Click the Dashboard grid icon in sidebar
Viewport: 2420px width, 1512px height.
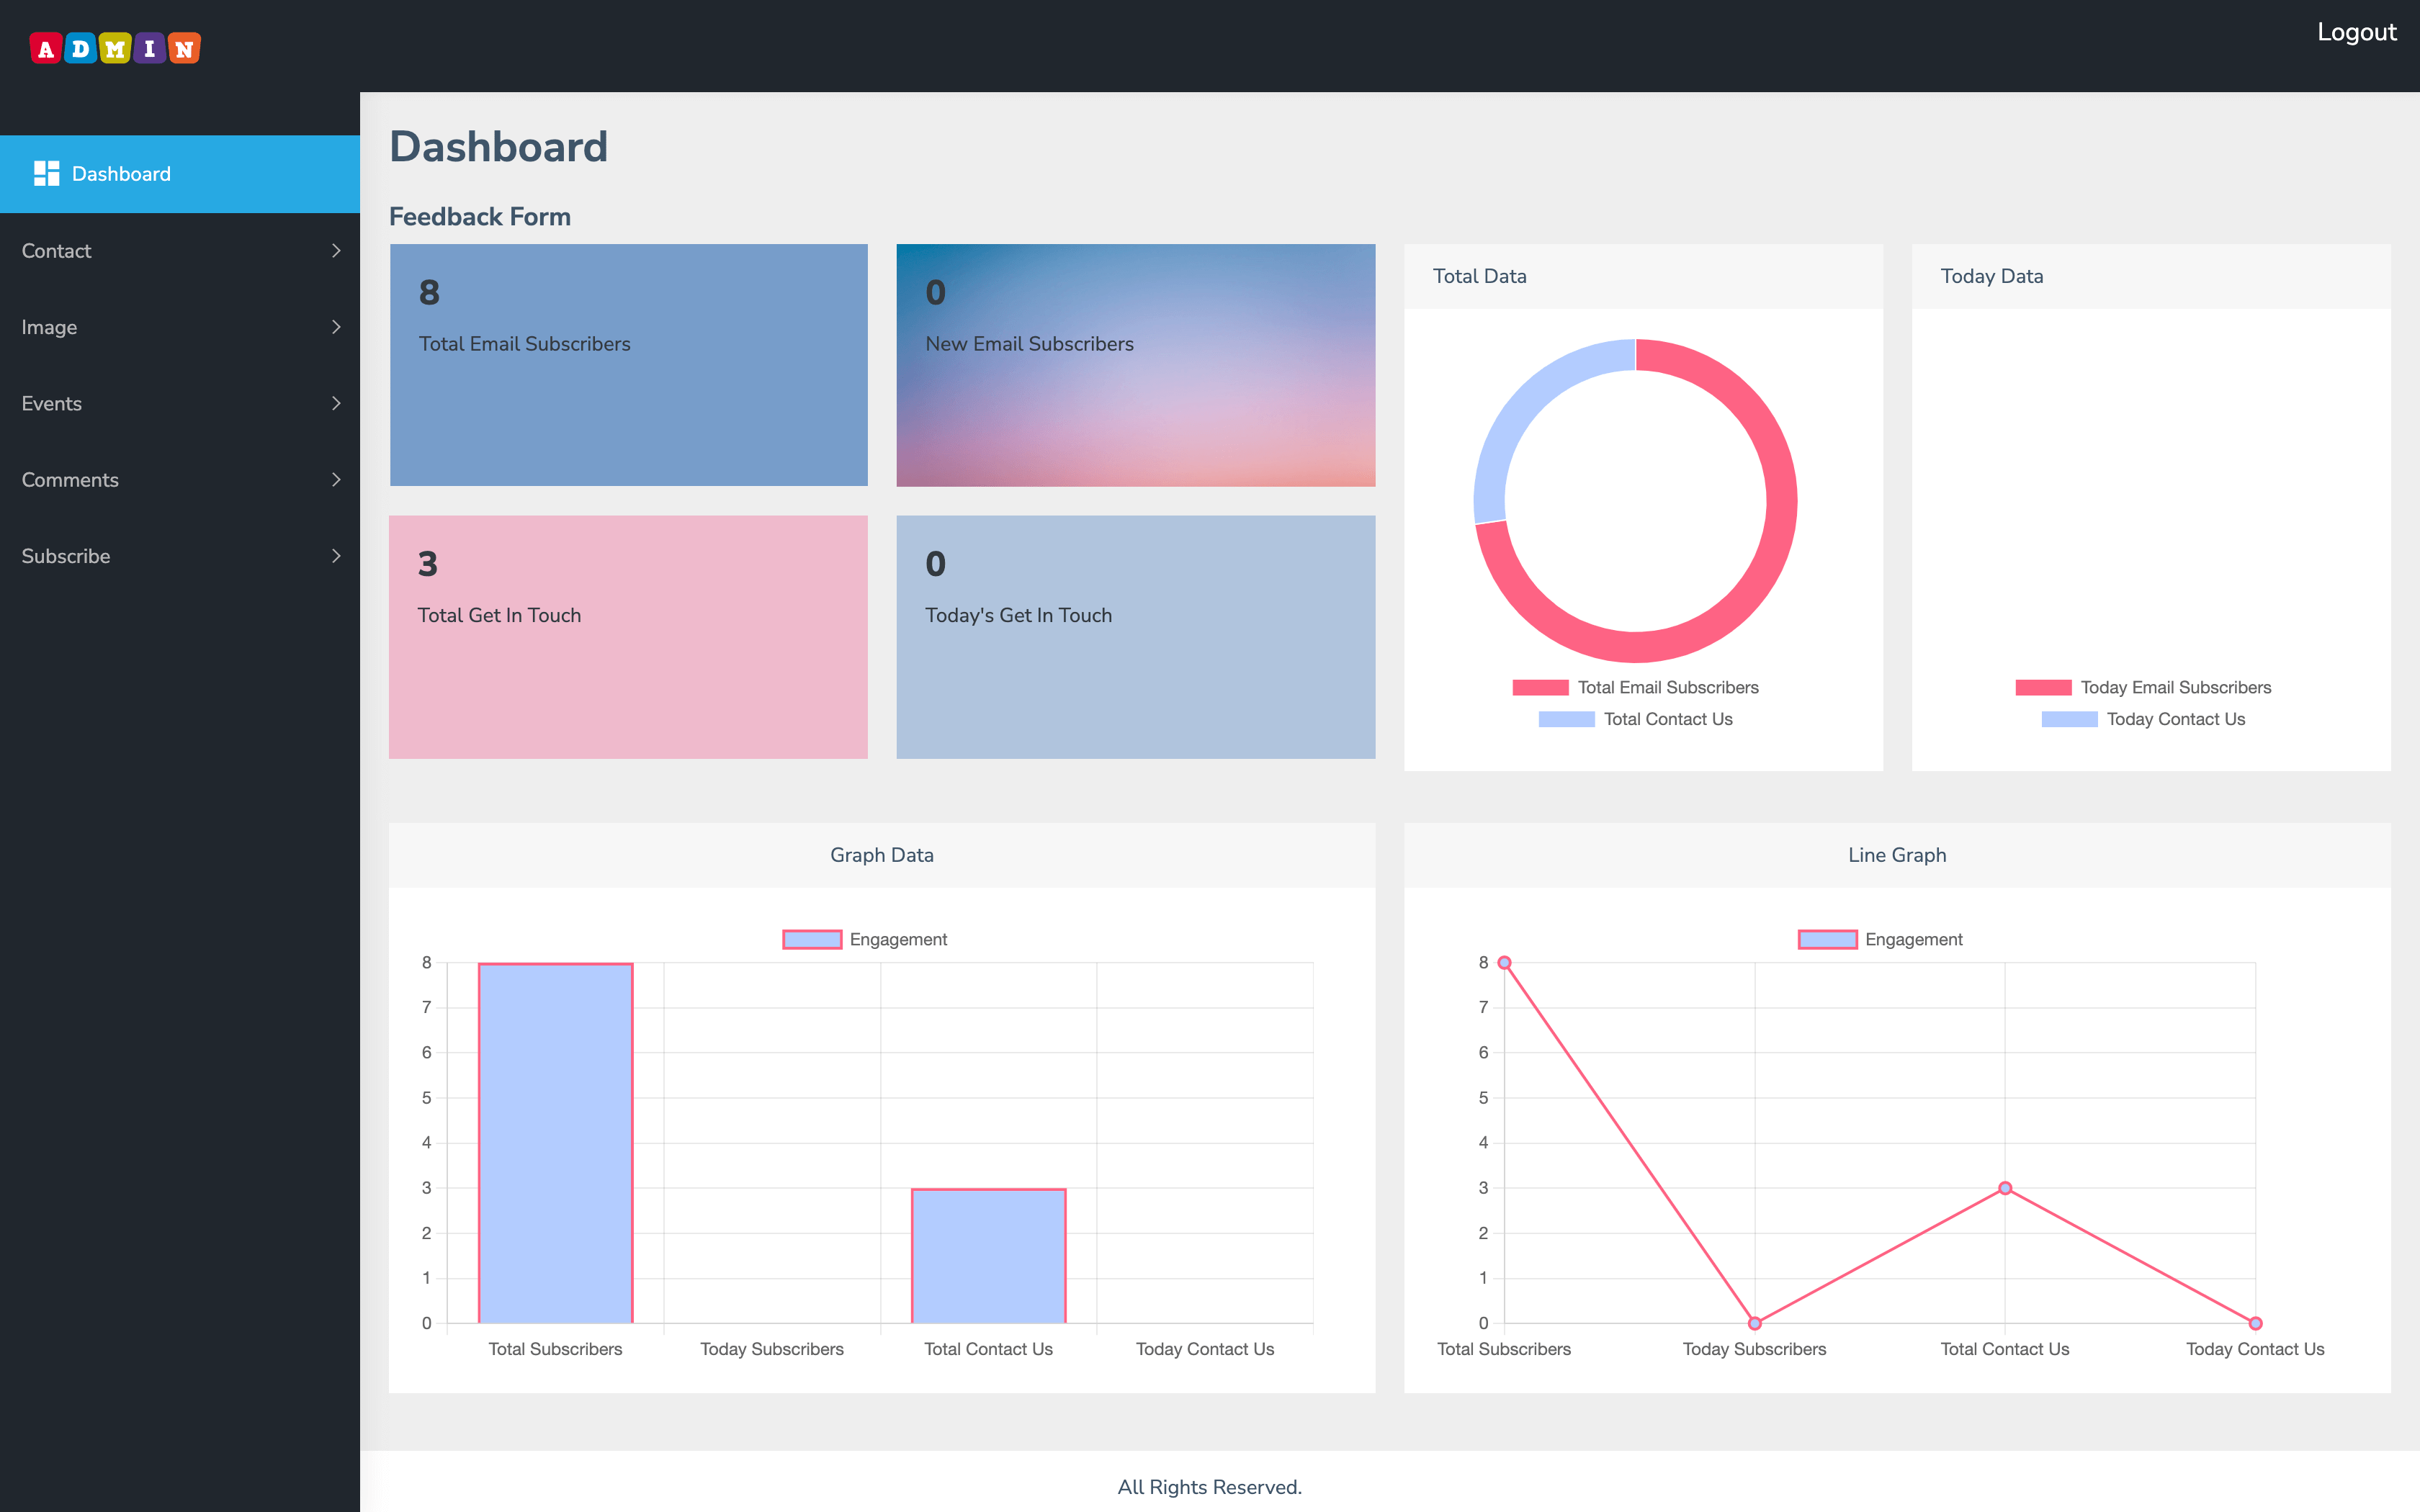[47, 174]
